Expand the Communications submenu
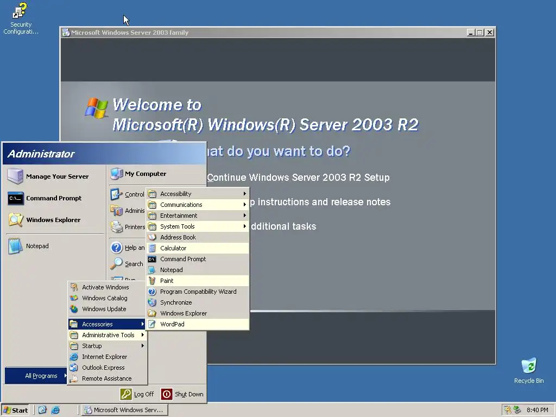This screenshot has width=556, height=417. (198, 205)
